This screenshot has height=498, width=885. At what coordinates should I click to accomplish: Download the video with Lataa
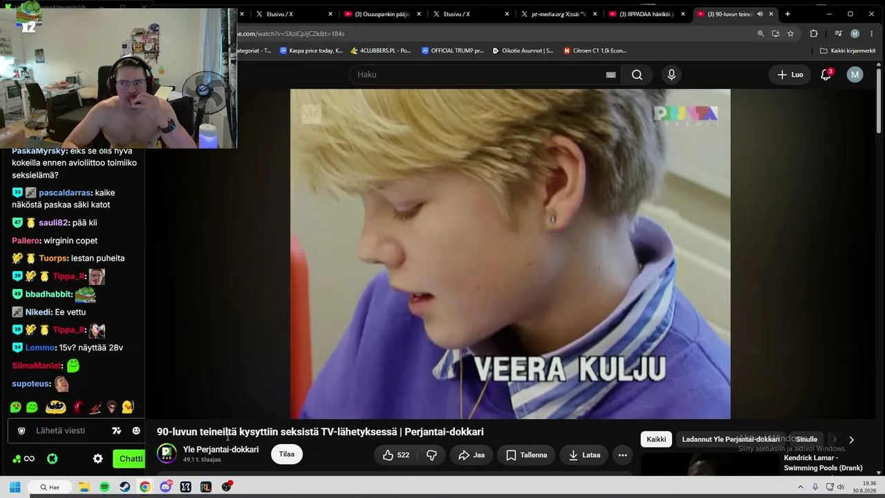click(584, 455)
